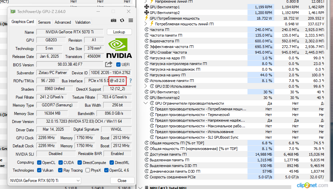Toggle the DirectML checkbox
Image resolution: width=333 pixels, height=189 pixels.
[112, 163]
